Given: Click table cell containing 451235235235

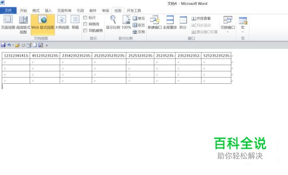Looking at the screenshot, I should pos(45,56).
